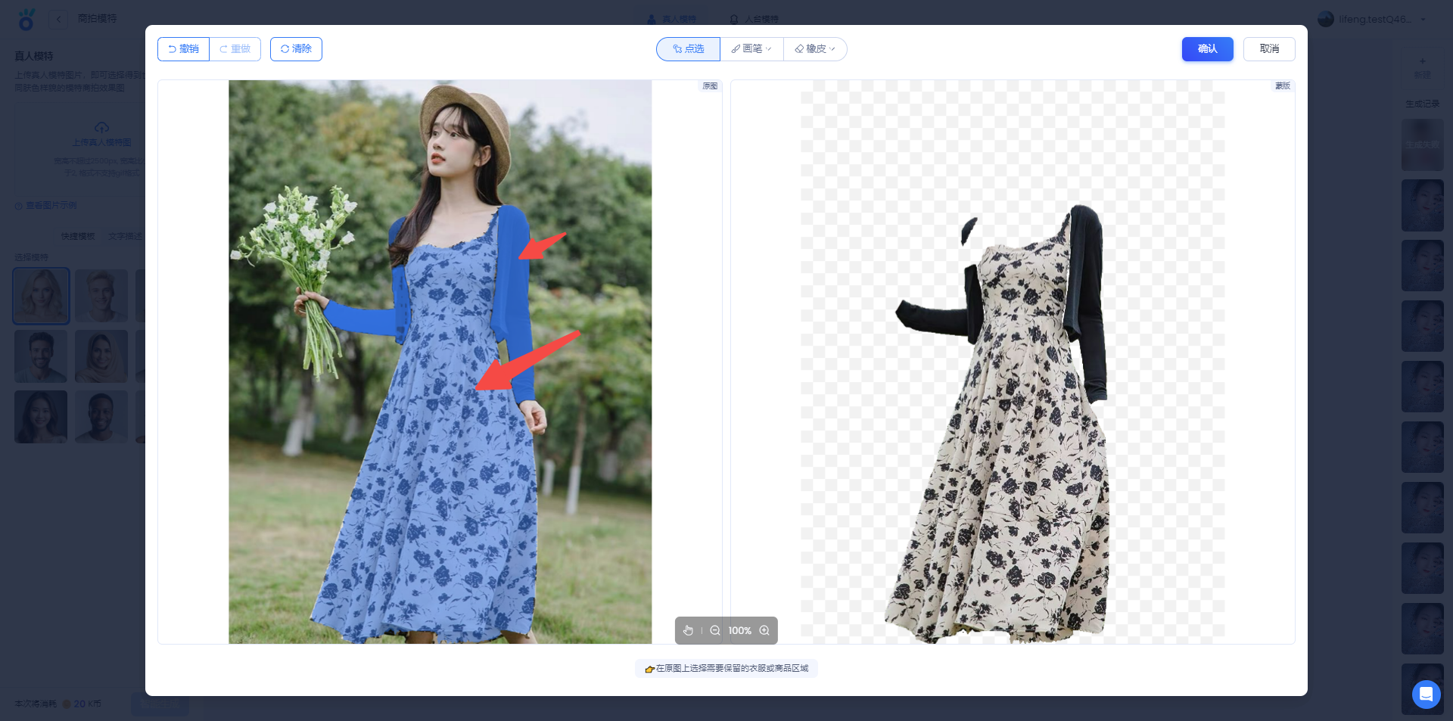Open the 画笔 brush dropdown
The height and width of the screenshot is (721, 1453).
[751, 49]
